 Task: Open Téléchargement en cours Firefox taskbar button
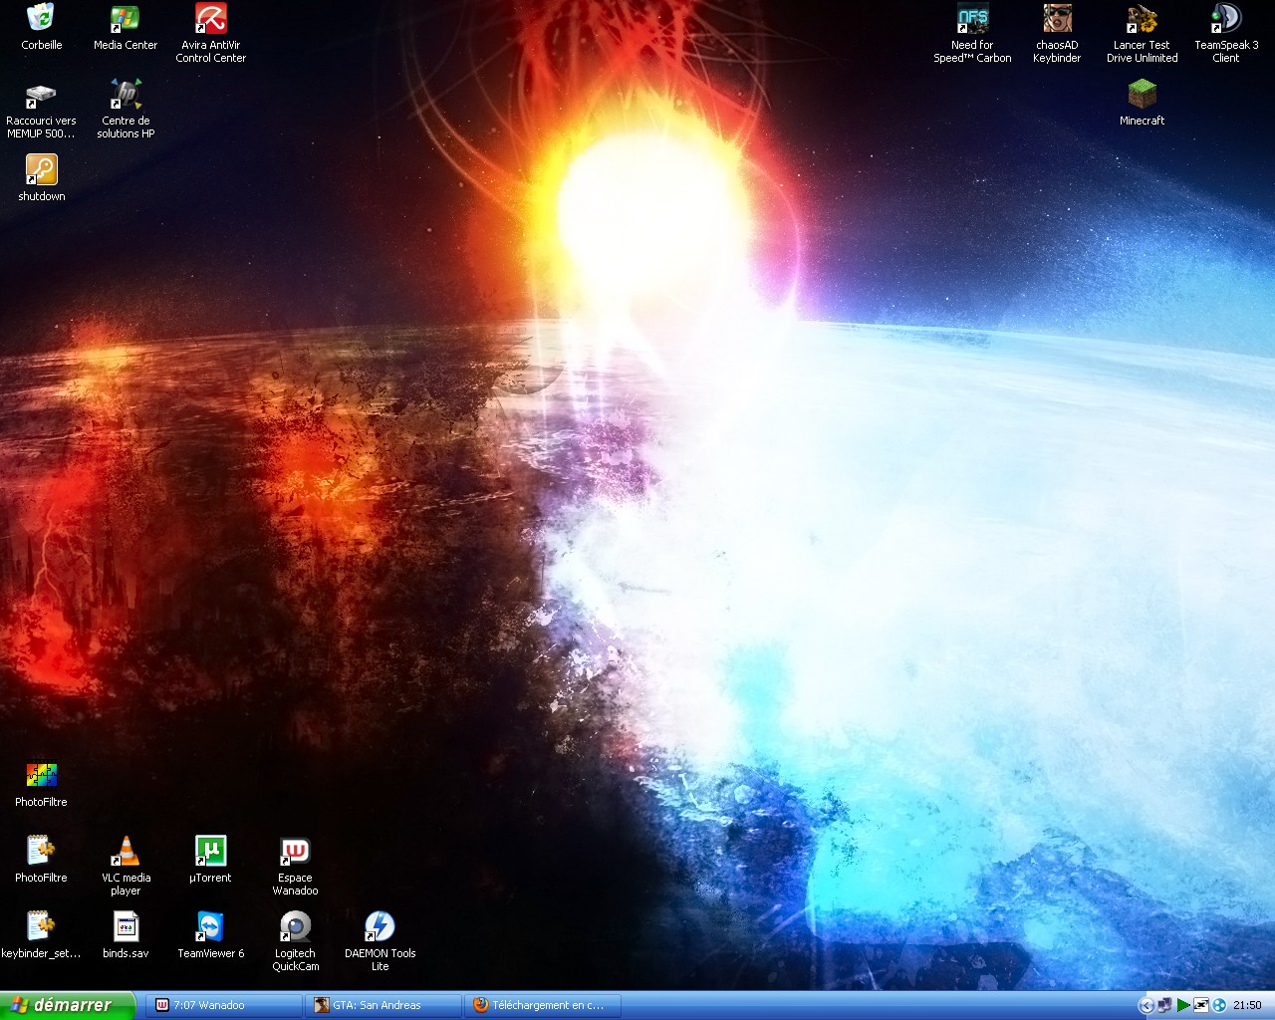point(544,1005)
